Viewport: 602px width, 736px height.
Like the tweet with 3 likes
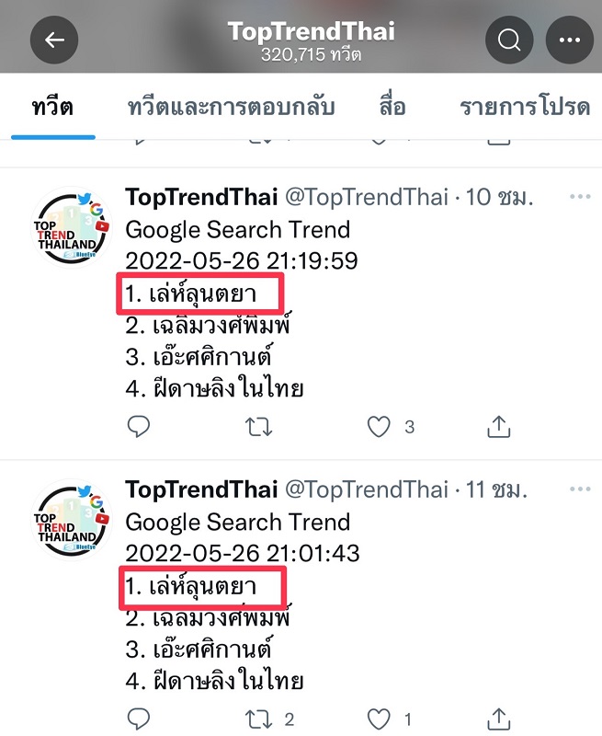pyautogui.click(x=379, y=426)
